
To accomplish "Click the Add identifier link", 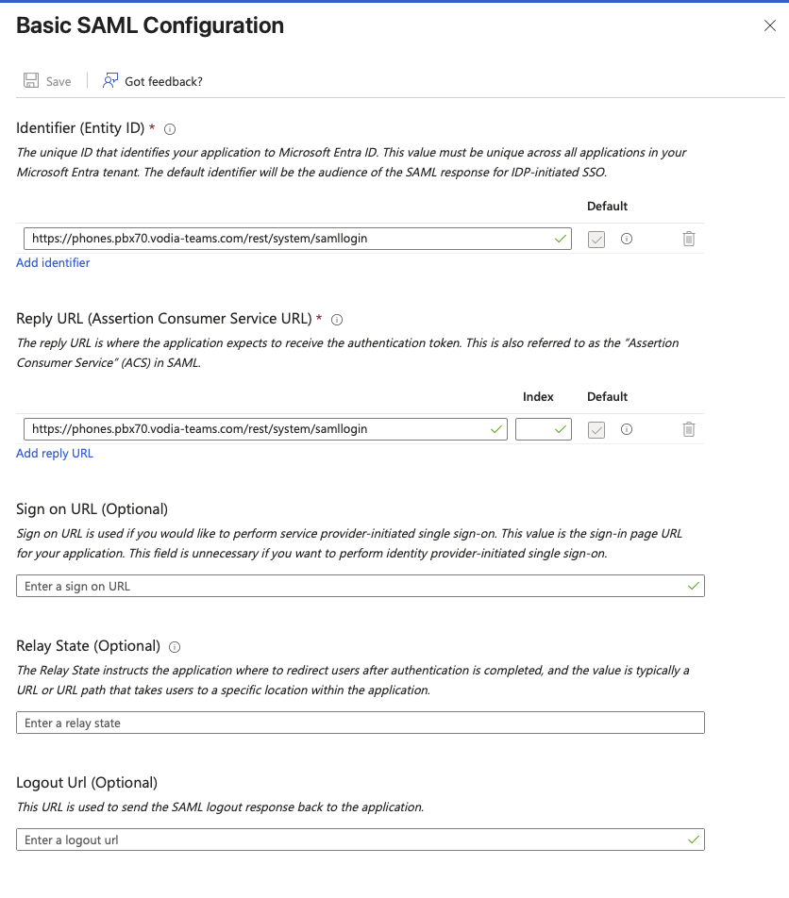I will [x=53, y=263].
